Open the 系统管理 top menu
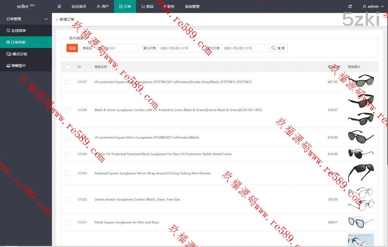This screenshot has width=388, height=247. pyautogui.click(x=192, y=6)
